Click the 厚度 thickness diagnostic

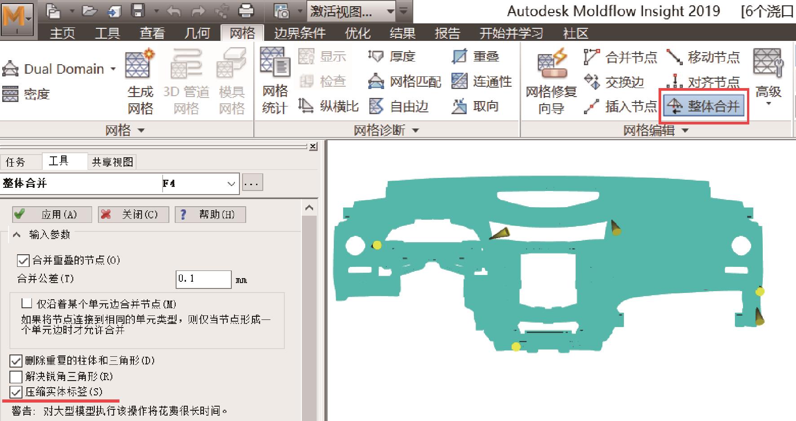coord(391,57)
